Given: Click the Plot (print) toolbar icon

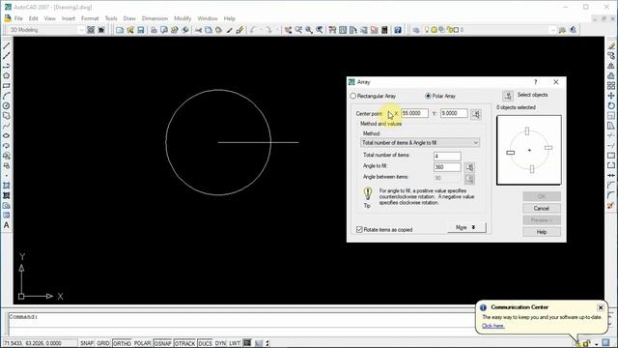Looking at the screenshot, I should 154,30.
